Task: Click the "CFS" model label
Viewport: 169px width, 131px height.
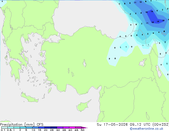Action: click(x=40, y=125)
